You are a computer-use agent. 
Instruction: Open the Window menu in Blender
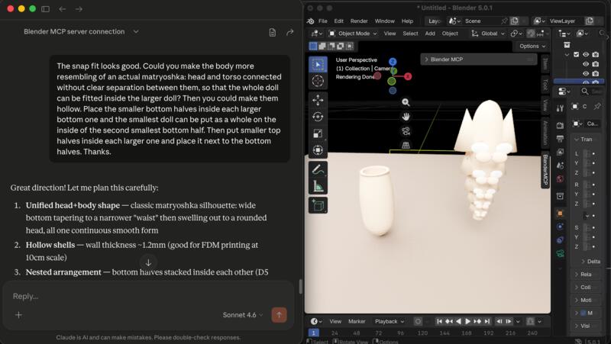click(385, 21)
